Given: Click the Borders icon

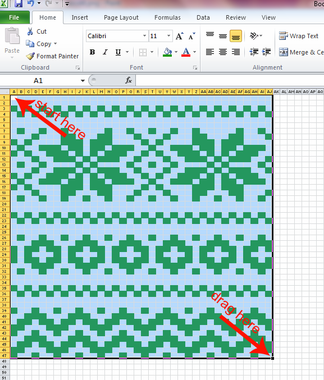Looking at the screenshot, I should pos(143,52).
